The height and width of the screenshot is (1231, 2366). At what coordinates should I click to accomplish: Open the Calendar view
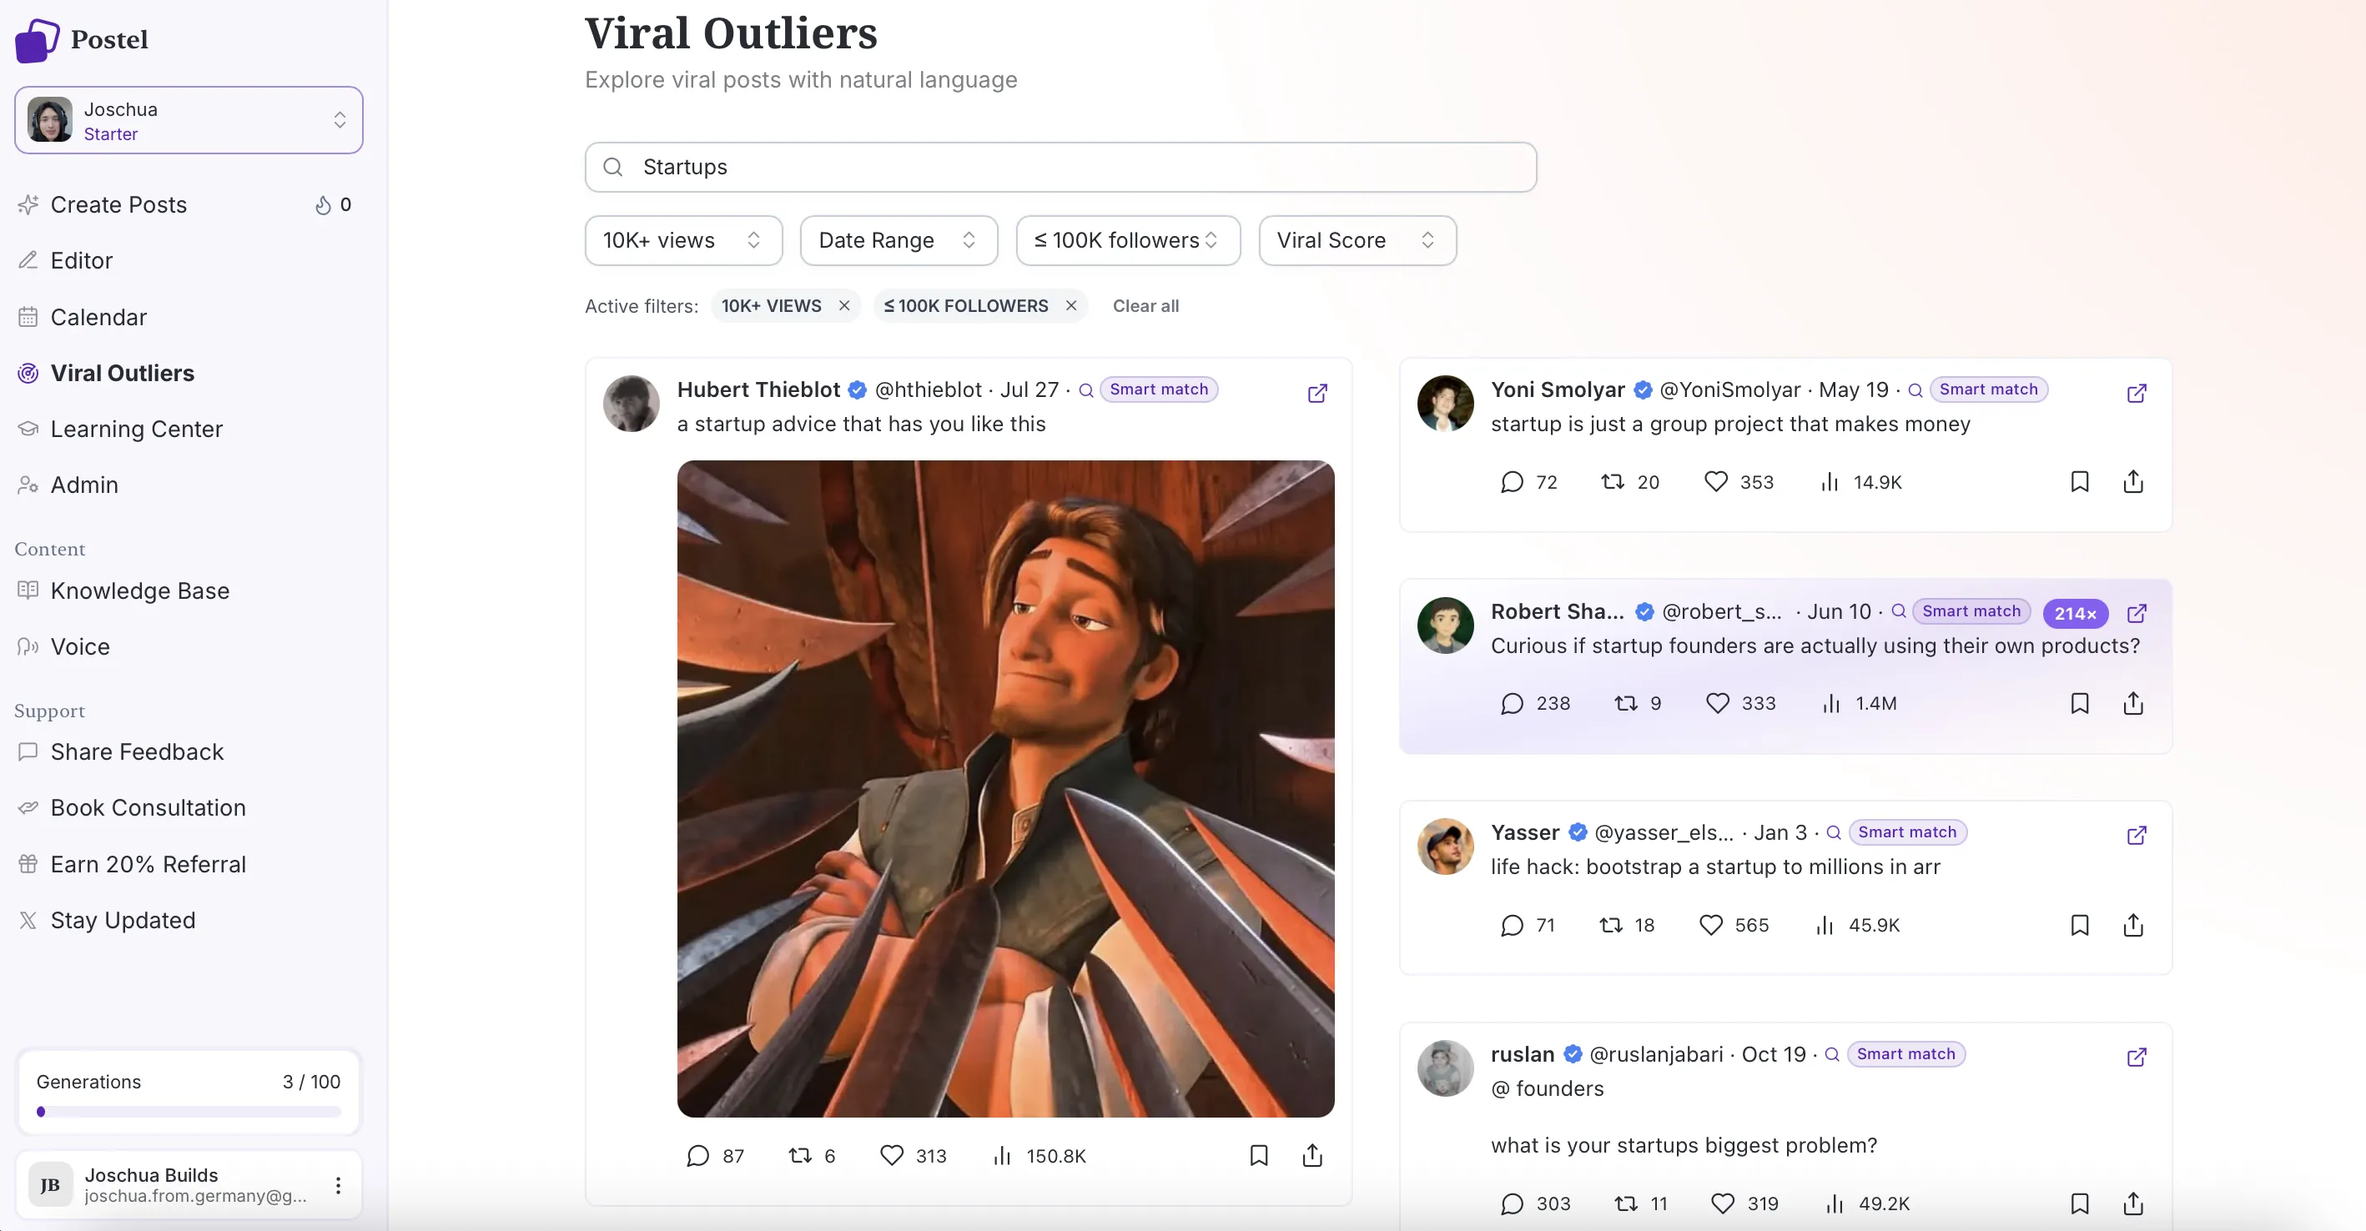[x=98, y=317]
